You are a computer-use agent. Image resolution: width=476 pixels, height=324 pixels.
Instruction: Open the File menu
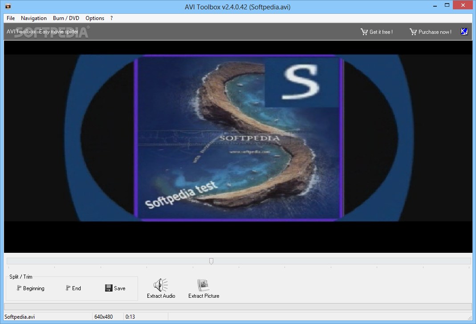[11, 18]
